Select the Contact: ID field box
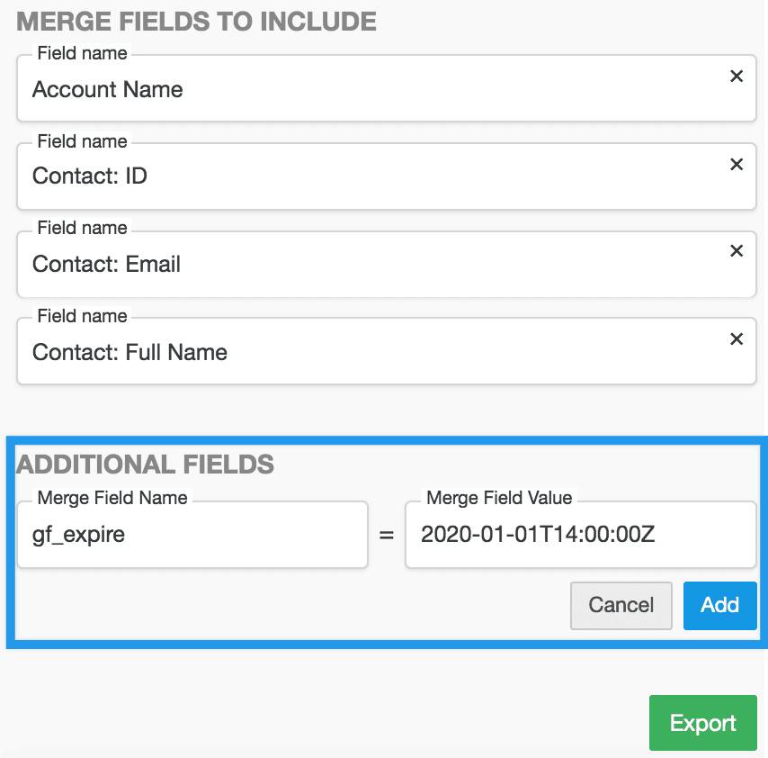 click(387, 176)
